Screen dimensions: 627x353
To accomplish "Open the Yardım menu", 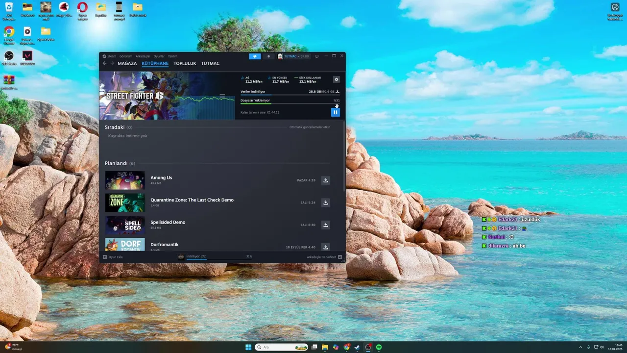I will point(173,56).
